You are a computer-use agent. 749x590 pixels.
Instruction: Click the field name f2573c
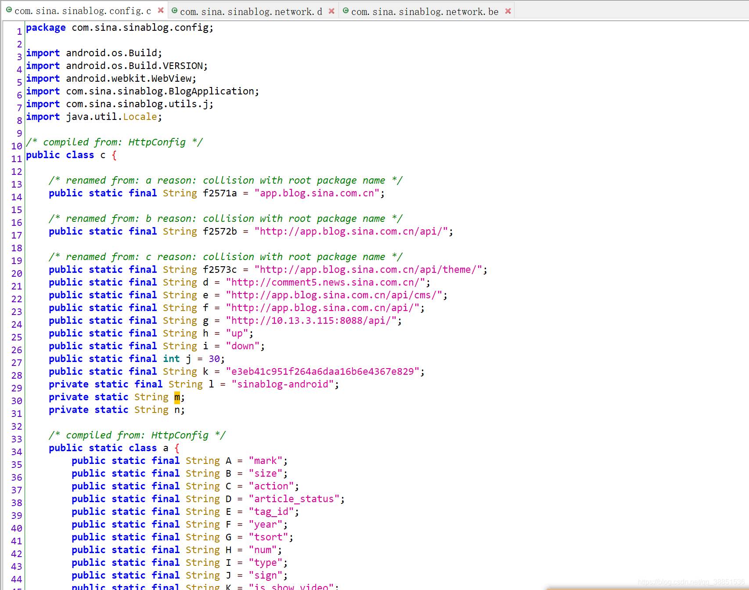pyautogui.click(x=220, y=270)
